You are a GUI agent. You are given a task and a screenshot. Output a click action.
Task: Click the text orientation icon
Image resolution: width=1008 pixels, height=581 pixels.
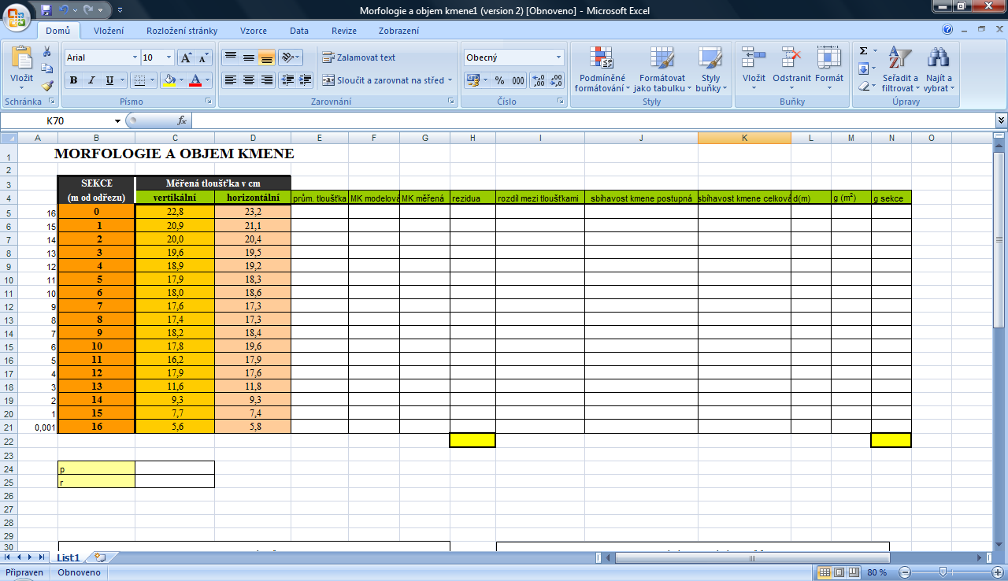coord(289,57)
